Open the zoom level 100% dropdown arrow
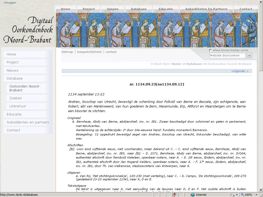 click(x=257, y=195)
